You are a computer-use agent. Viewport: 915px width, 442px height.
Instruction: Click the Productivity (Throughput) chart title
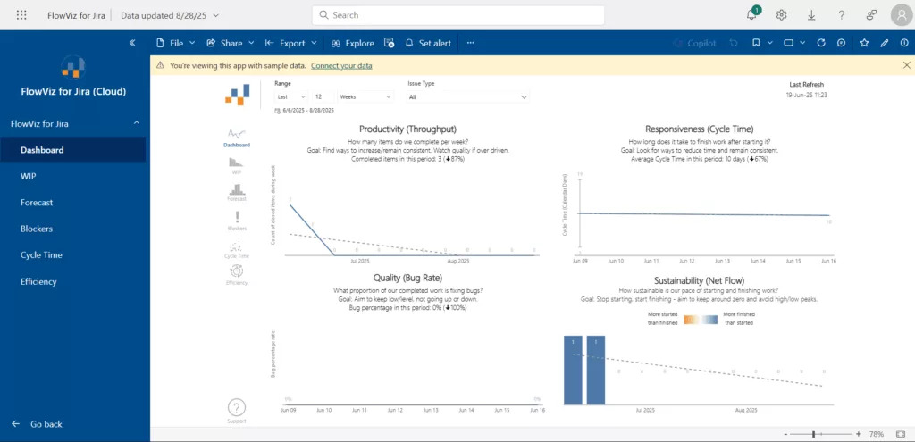407,129
